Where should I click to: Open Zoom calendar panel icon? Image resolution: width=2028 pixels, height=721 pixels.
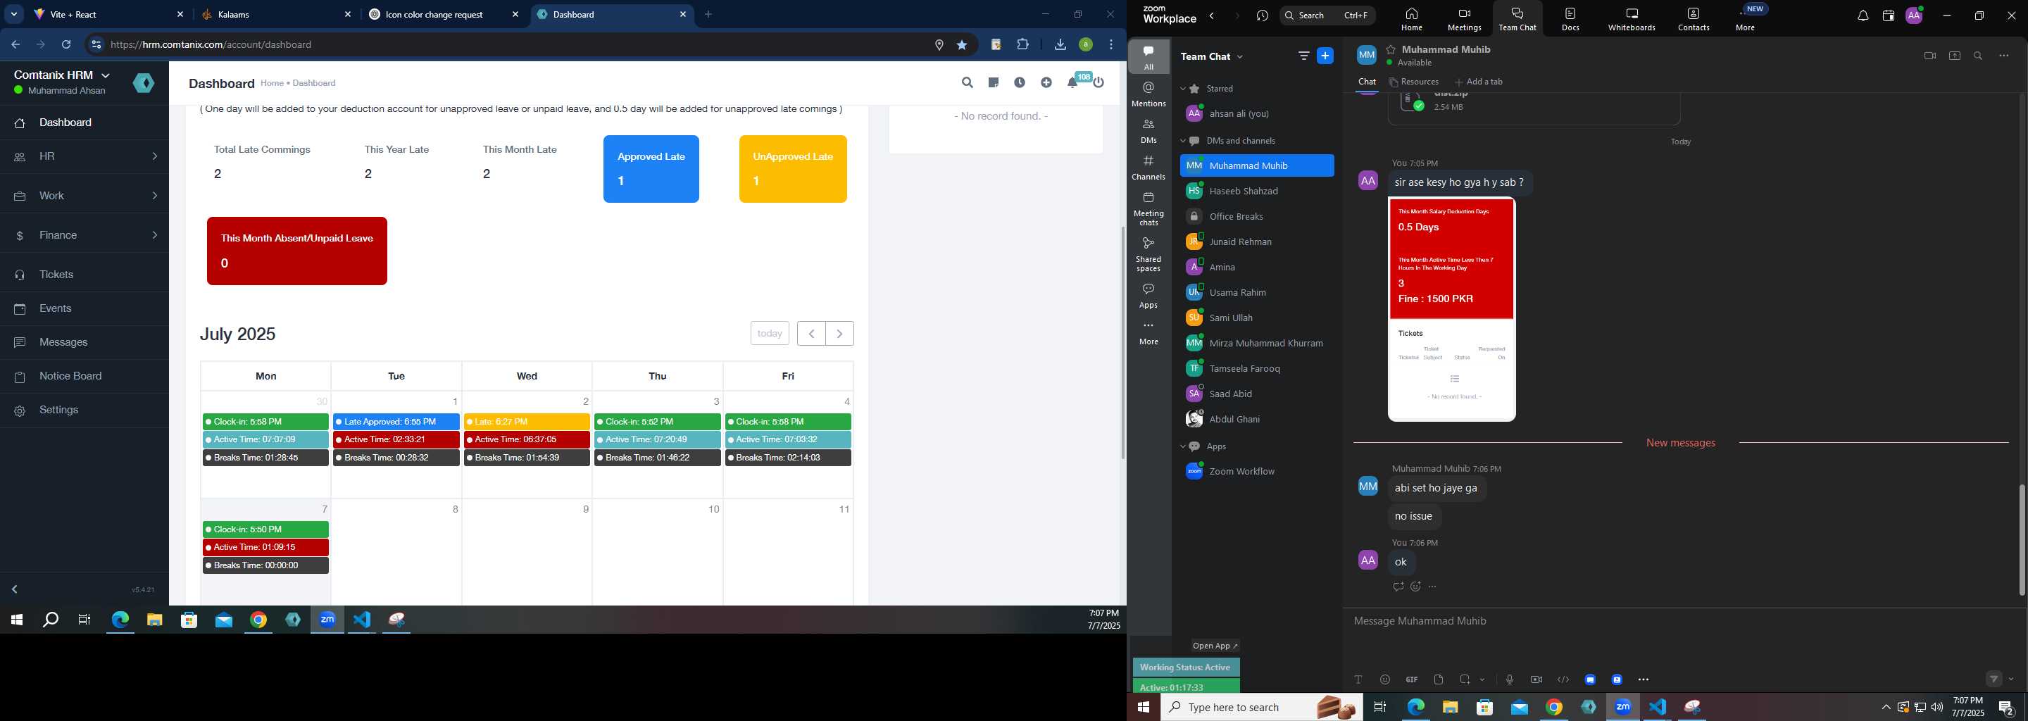click(1888, 15)
